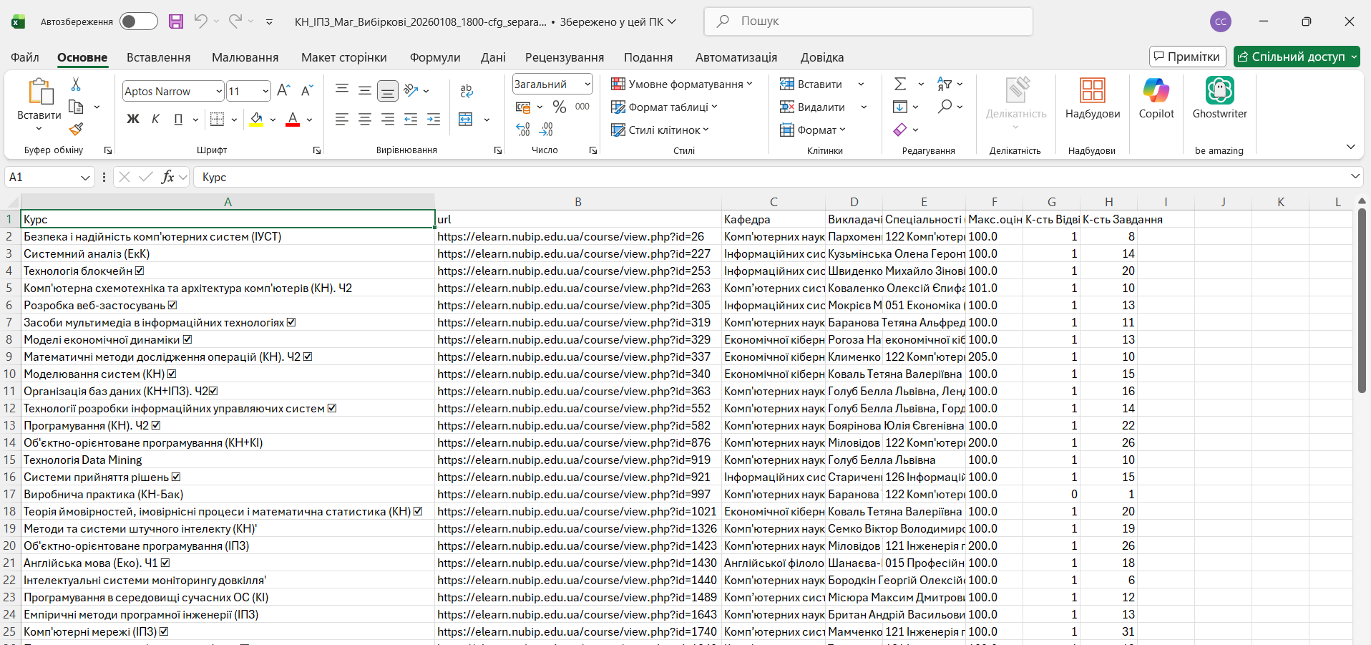Screen dimensions: 1371x645
Task: Toggle checkbox next to Технологія блокчейн
Action: 140,271
